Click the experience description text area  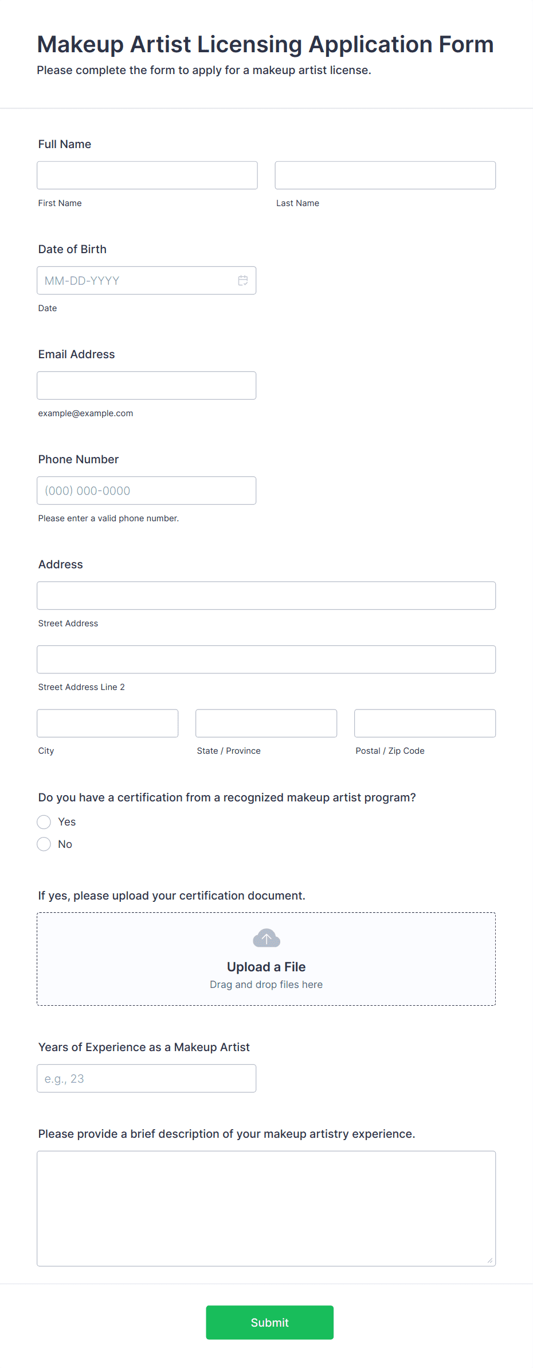click(x=266, y=1208)
